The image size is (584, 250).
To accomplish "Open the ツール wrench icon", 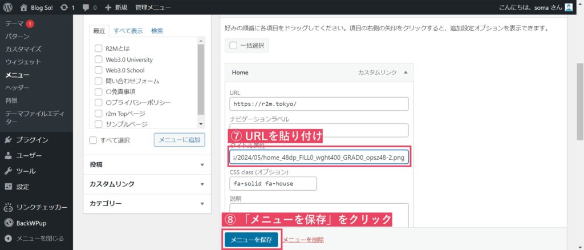I will click(x=9, y=171).
